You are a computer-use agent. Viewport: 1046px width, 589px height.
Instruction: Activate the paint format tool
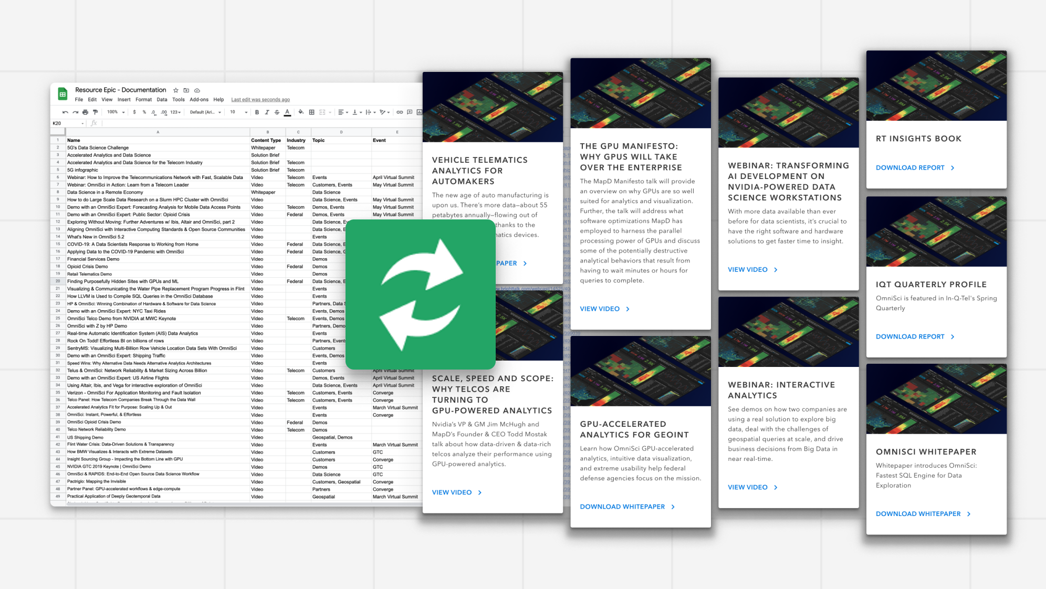pyautogui.click(x=95, y=112)
